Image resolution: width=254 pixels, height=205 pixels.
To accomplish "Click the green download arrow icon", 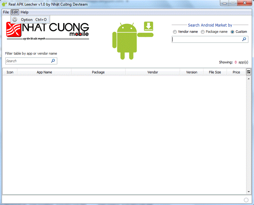I will click(x=149, y=26).
